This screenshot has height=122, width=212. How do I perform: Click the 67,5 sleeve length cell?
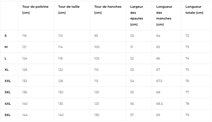159,81
